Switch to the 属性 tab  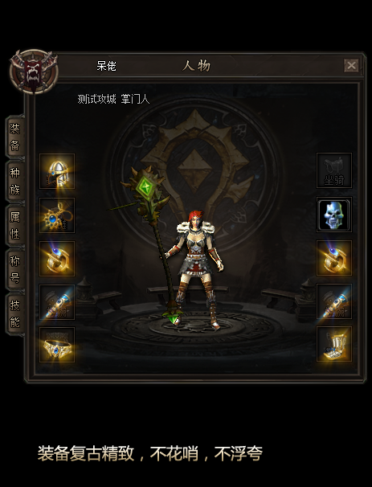(x=15, y=225)
